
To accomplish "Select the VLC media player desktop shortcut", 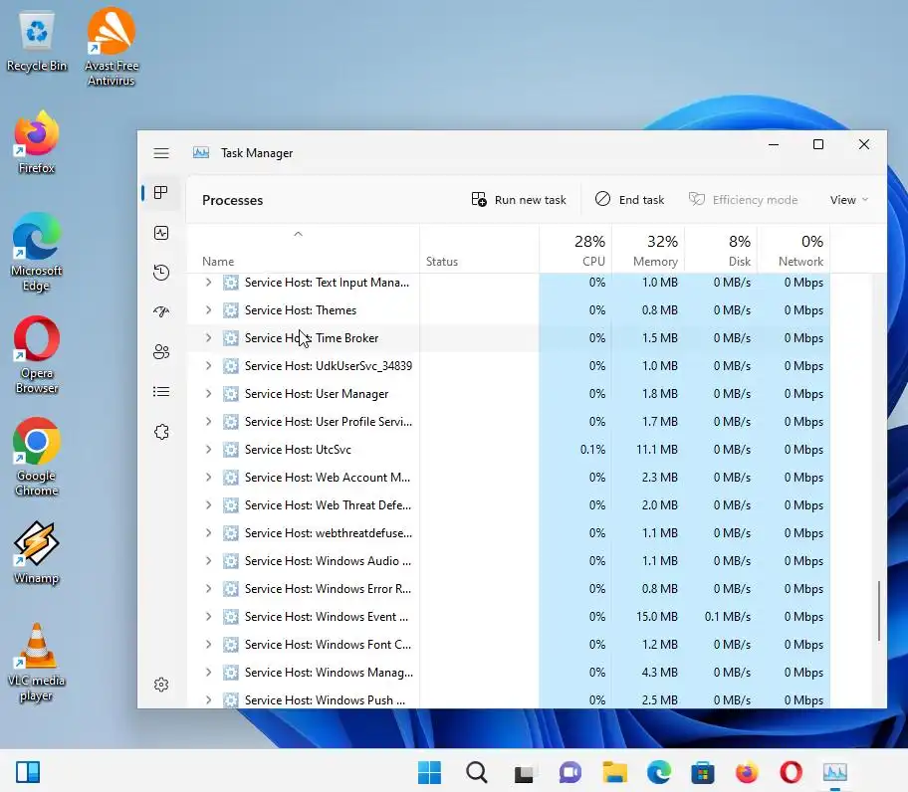I will coord(37,663).
